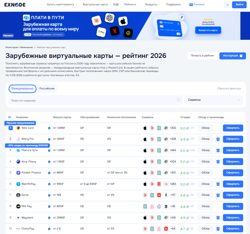Expand the Инструкция dropdown button

click(233, 56)
